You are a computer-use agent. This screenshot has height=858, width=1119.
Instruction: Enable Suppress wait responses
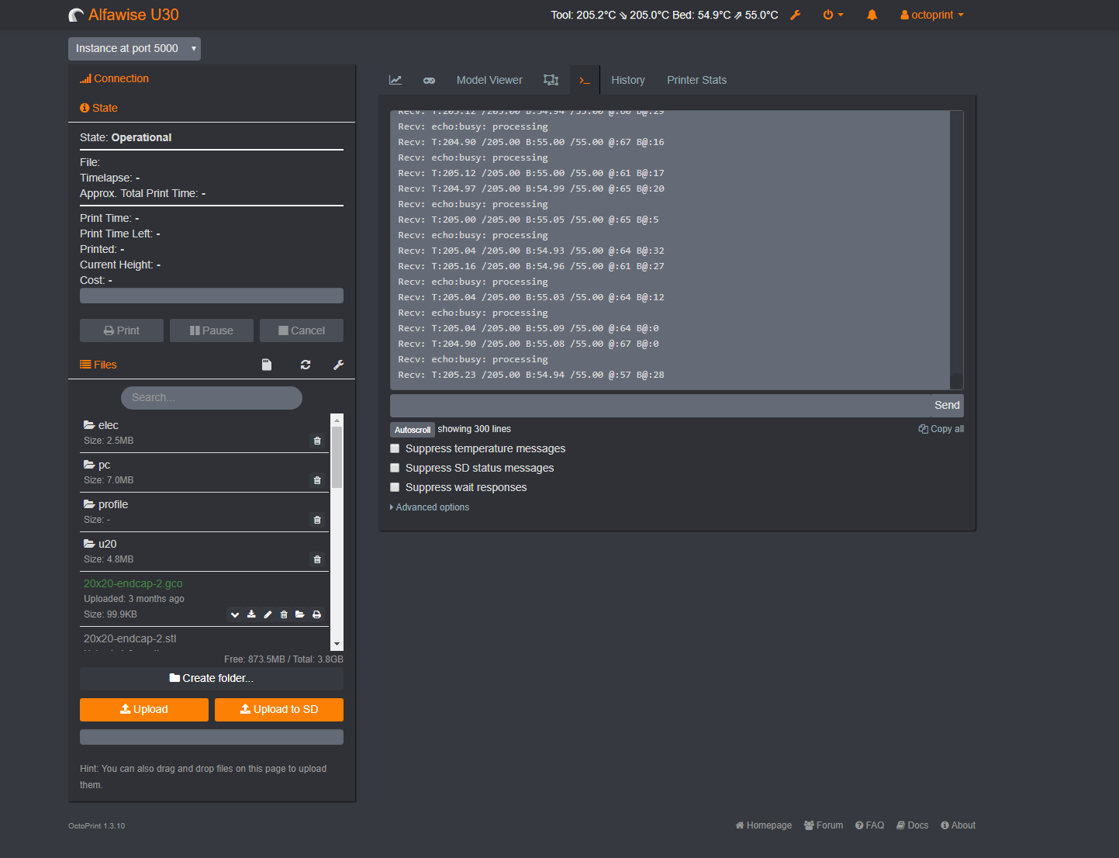[395, 487]
